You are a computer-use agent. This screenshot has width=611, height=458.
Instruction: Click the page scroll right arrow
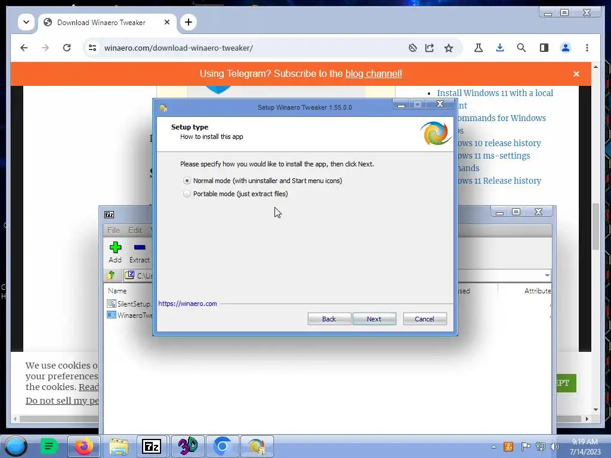[x=587, y=419]
